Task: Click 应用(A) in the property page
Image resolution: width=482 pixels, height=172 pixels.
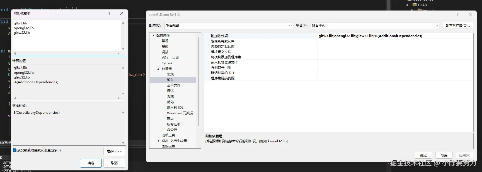Action: coord(465,155)
